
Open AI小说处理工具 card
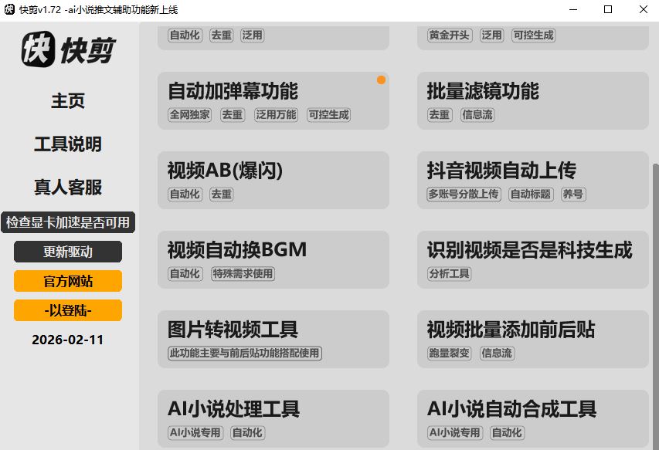[x=273, y=418]
